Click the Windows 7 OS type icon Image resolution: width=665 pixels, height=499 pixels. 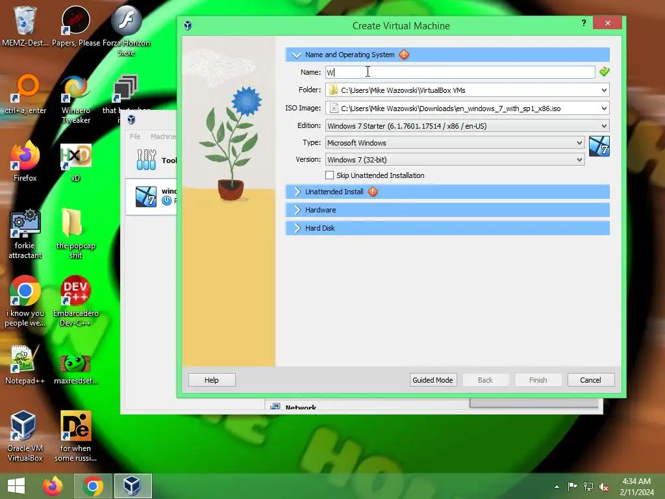[599, 146]
